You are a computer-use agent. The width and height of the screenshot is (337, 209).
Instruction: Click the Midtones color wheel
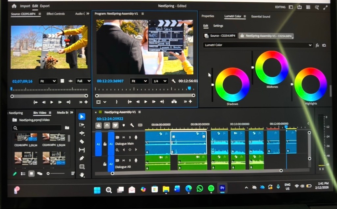(272, 67)
